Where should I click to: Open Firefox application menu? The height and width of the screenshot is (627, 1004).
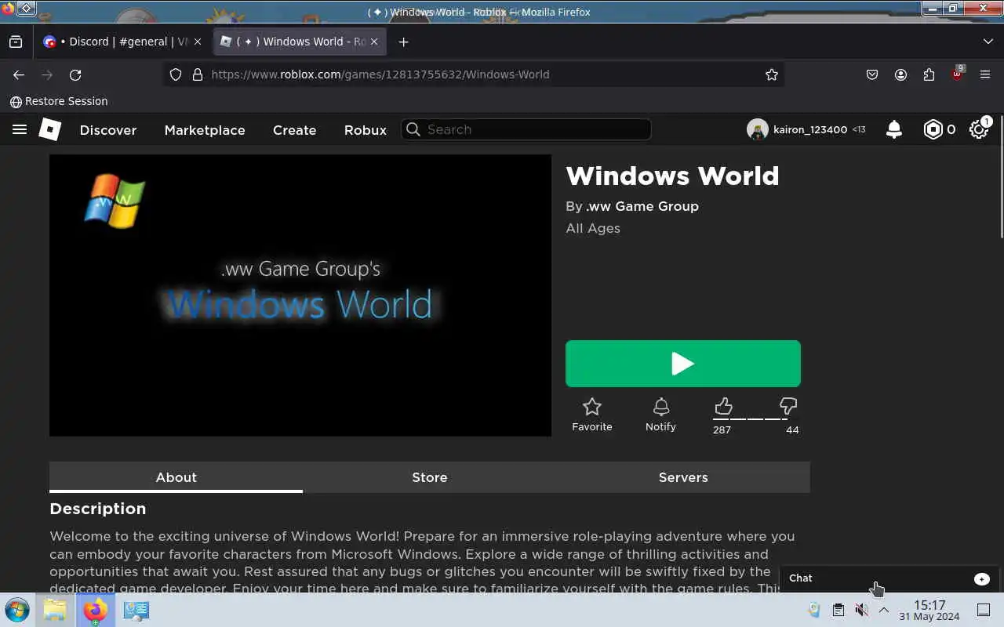(x=985, y=74)
